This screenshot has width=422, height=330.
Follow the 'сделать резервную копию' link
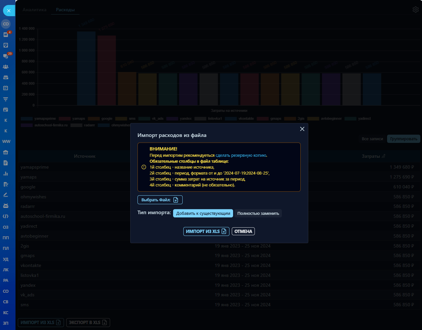click(241, 155)
